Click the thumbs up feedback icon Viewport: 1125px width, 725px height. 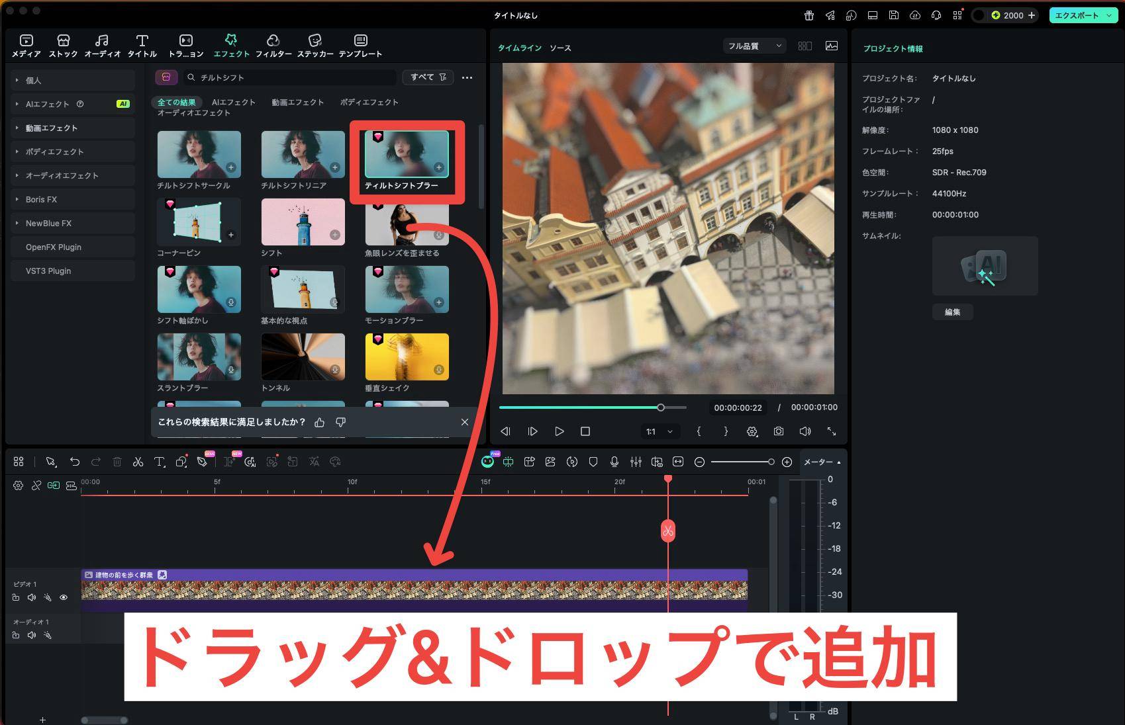point(319,422)
